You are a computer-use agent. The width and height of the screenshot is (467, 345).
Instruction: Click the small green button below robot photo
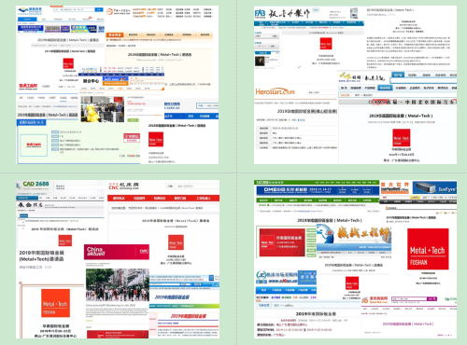(133, 120)
